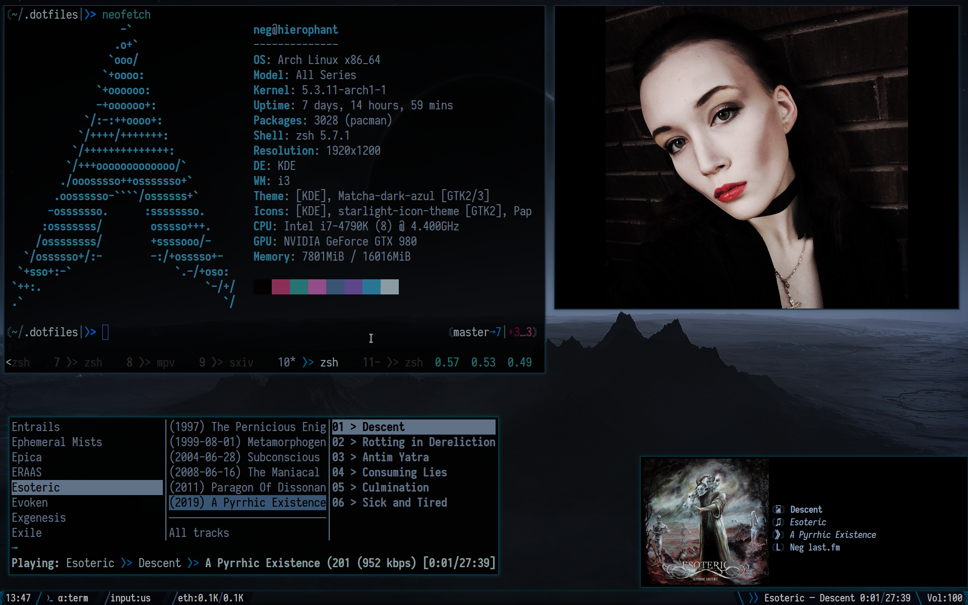Click the L icon beside Neg last.fm
The height and width of the screenshot is (605, 968).
click(x=778, y=548)
